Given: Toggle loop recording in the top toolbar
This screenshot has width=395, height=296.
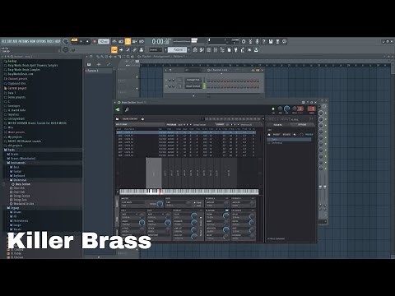Looking at the screenshot, I should (142, 41).
